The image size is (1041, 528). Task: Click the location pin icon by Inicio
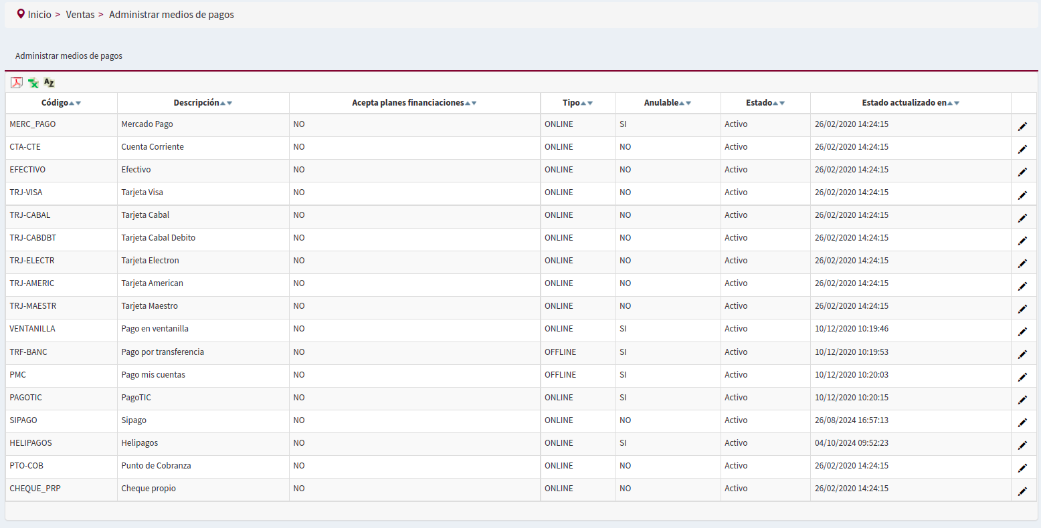coord(21,14)
